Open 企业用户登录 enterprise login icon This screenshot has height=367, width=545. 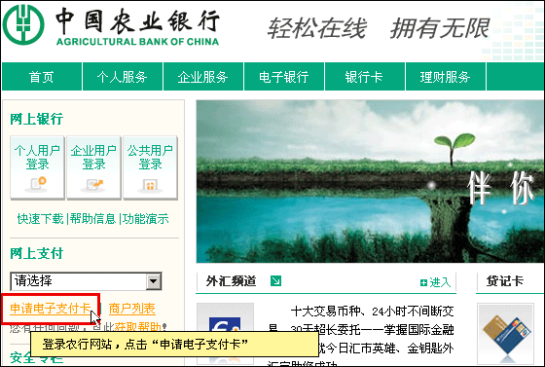pyautogui.click(x=93, y=167)
